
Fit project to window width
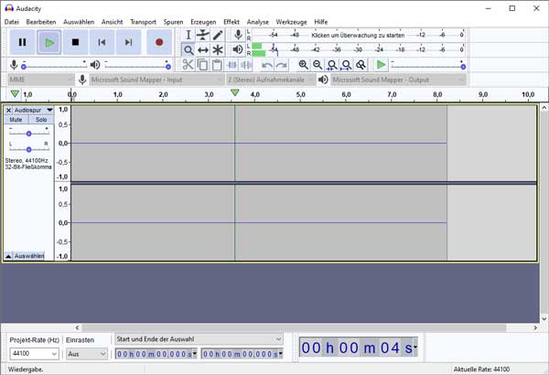pyautogui.click(x=346, y=65)
